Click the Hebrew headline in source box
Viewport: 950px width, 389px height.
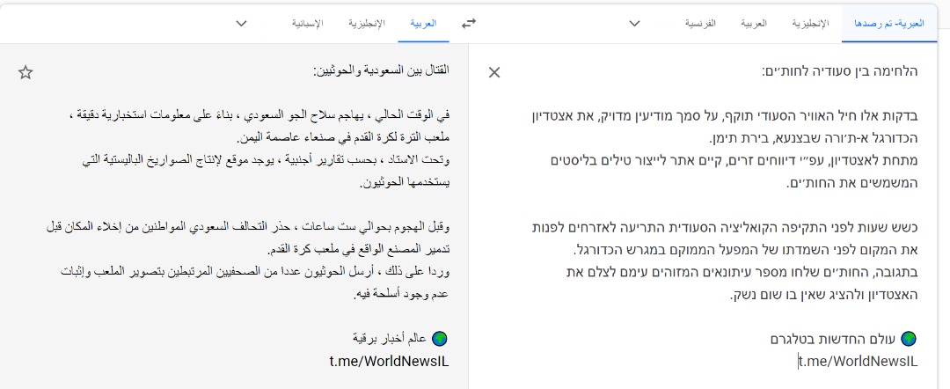pyautogui.click(x=840, y=71)
